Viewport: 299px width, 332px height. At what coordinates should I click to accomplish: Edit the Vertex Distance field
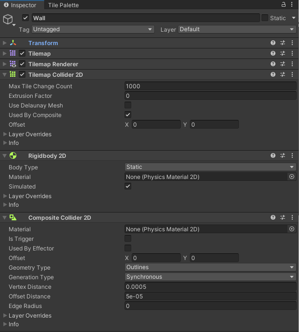(x=210, y=287)
